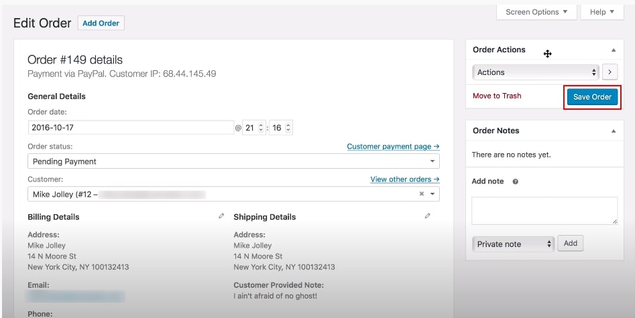Collapse the Order Notes panel

tap(614, 131)
